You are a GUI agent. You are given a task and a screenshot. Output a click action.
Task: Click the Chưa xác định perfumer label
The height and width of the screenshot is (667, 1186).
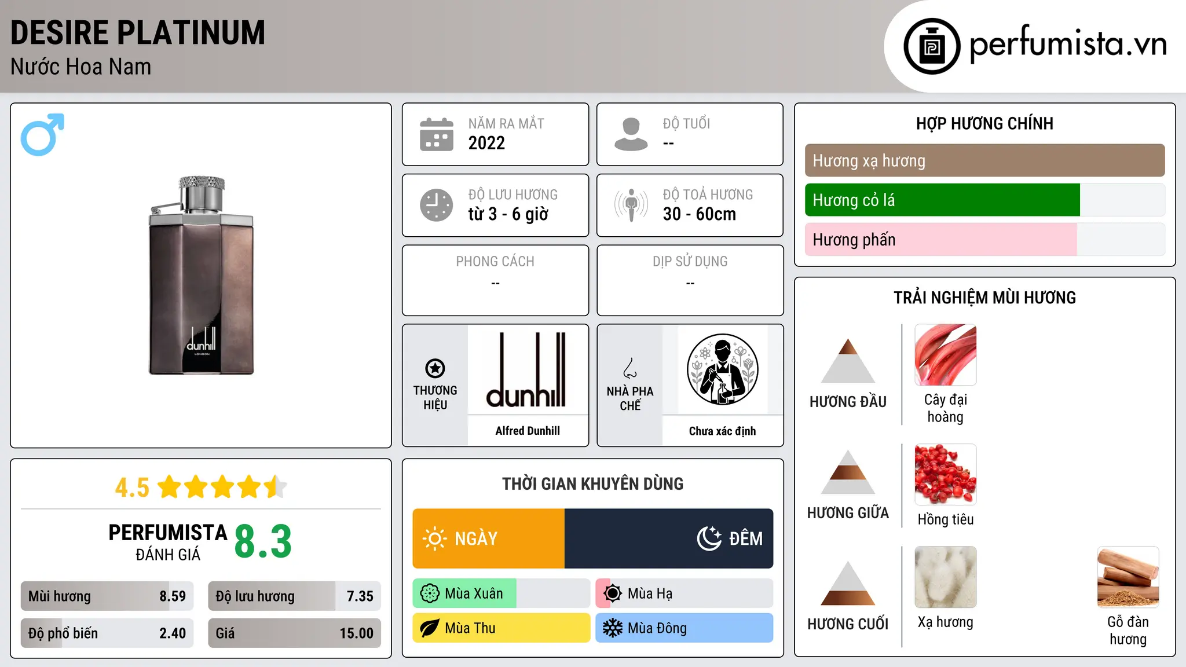(x=722, y=431)
